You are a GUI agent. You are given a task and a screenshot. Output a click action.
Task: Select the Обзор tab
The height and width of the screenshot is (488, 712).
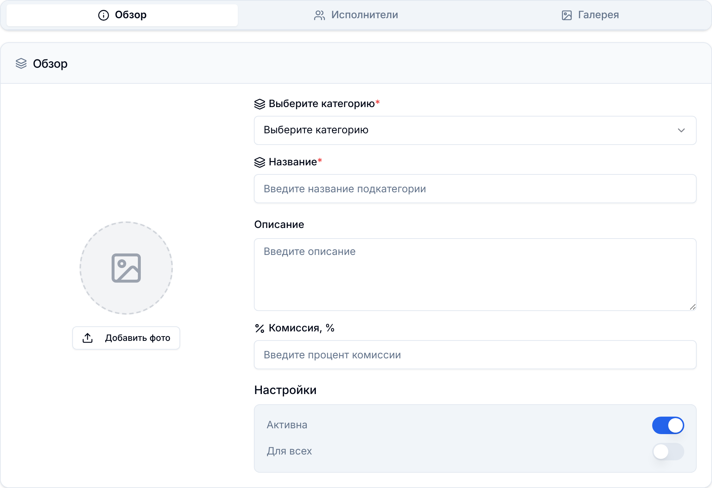point(122,15)
